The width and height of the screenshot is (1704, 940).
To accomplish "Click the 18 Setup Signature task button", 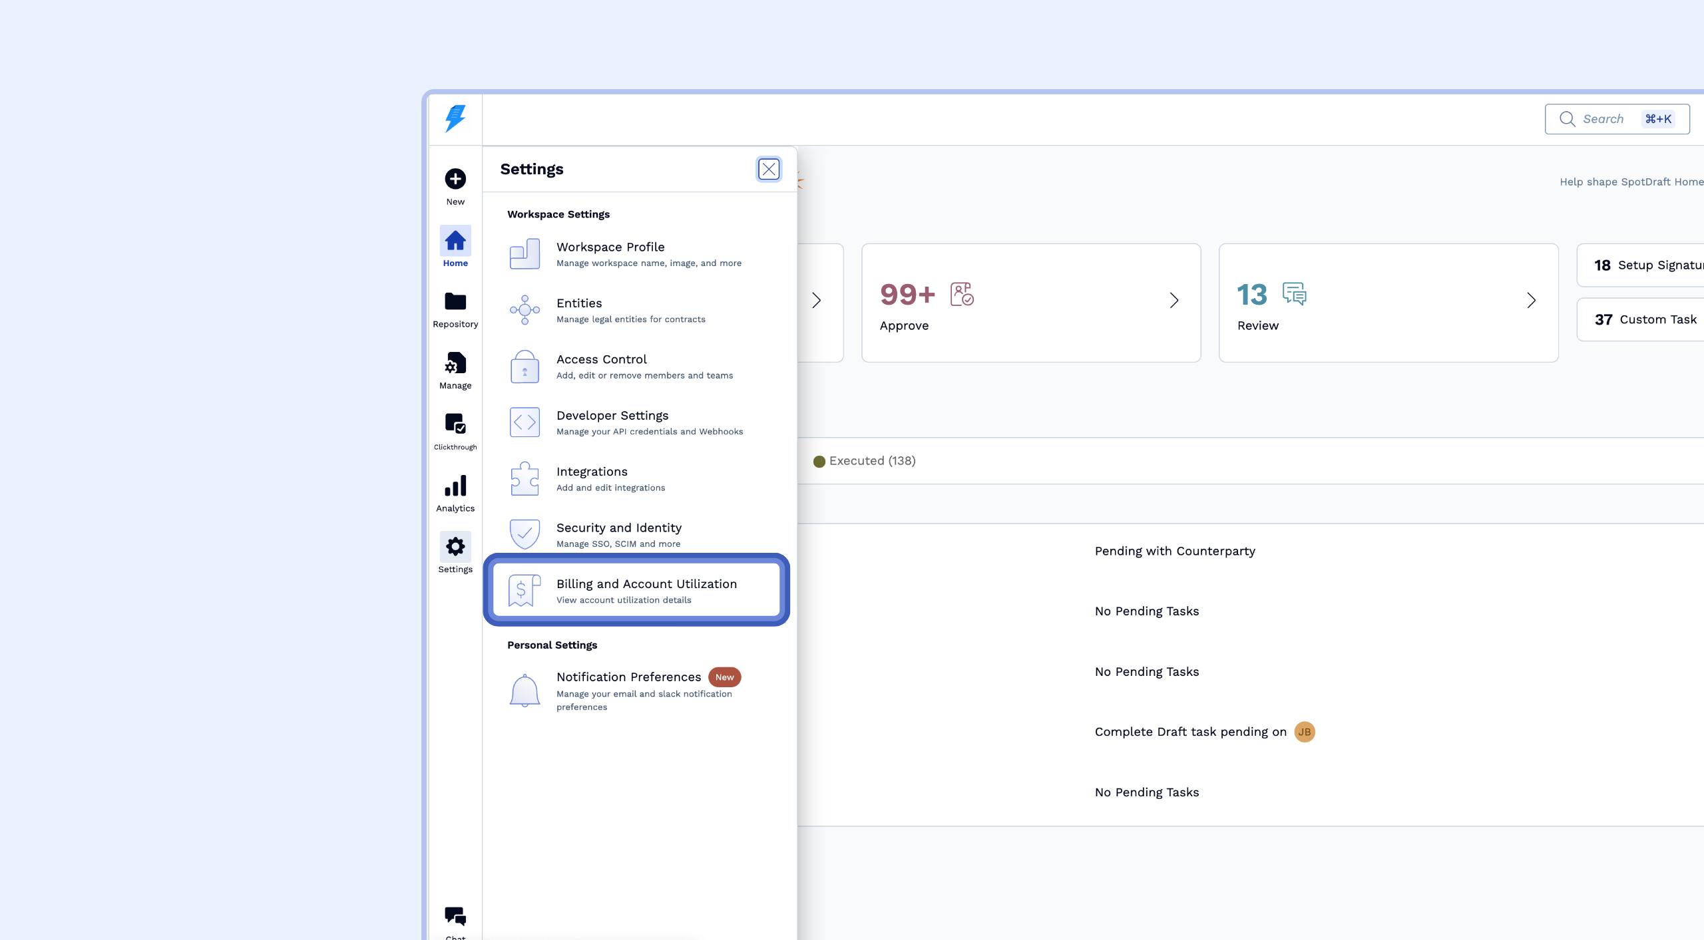I will (1644, 265).
